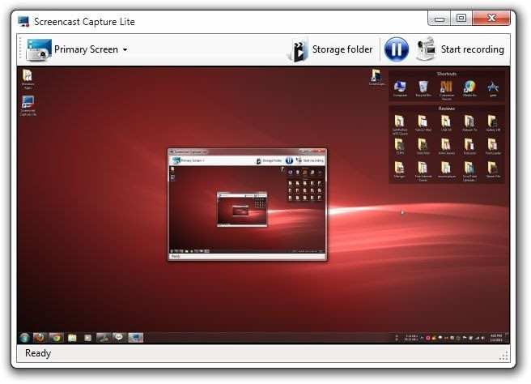Click the Screencast Capture Lite title bar icon
This screenshot has width=531, height=384.
pos(23,22)
